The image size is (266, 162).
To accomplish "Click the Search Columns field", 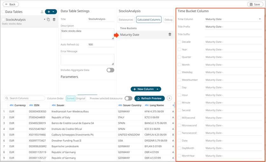I will point(24,98).
